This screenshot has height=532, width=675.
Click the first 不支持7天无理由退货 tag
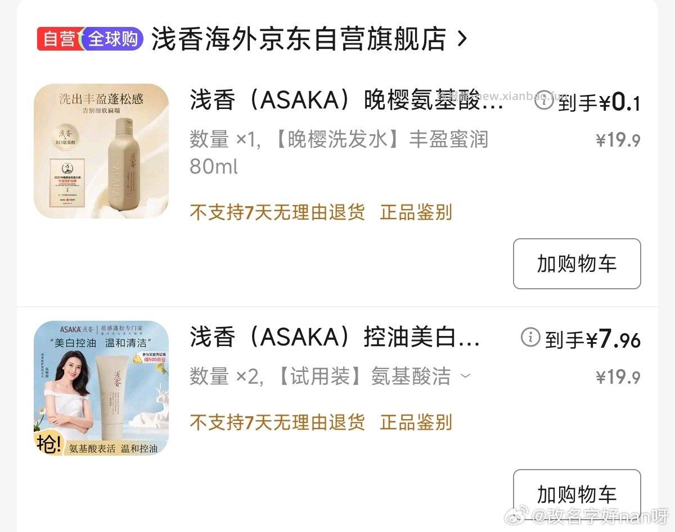[x=277, y=212]
